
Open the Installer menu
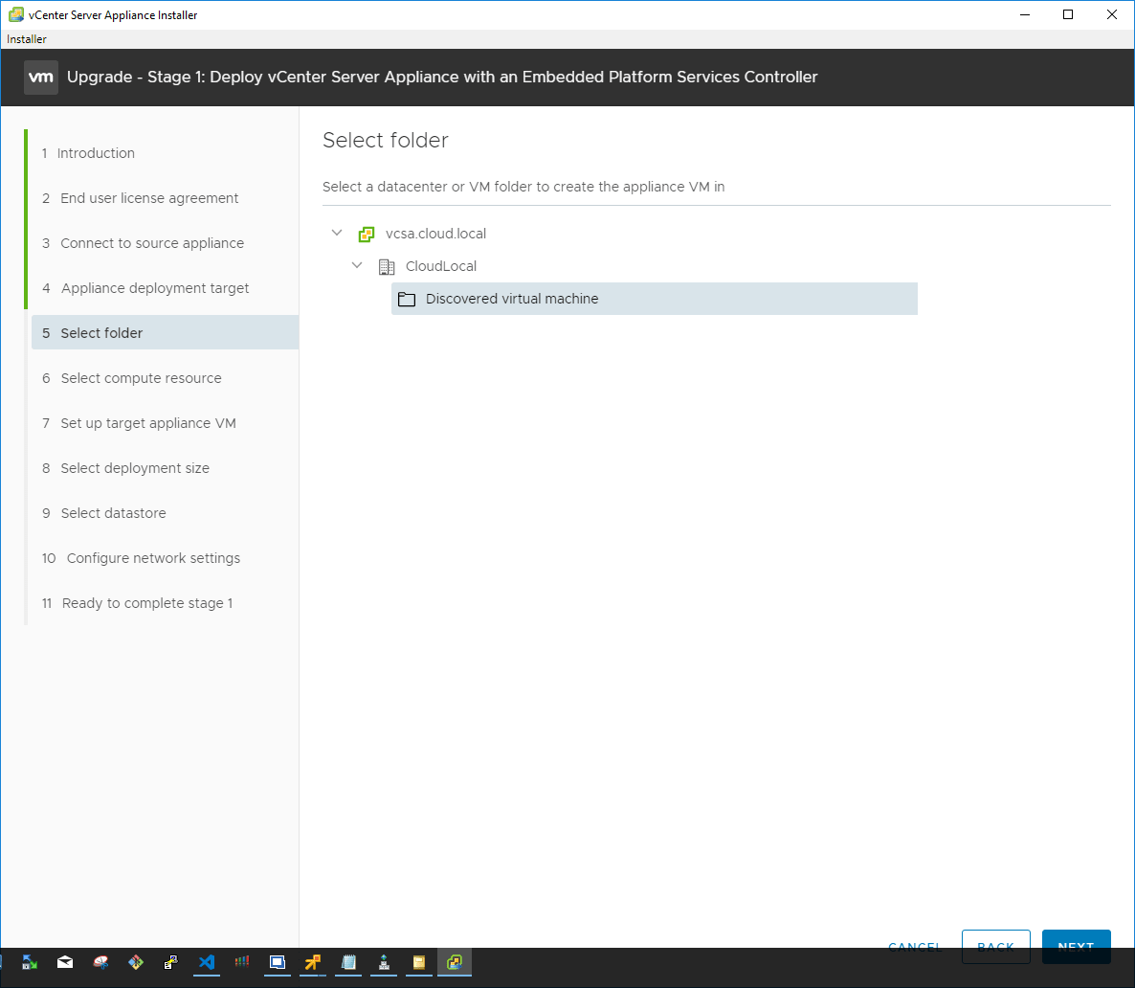[x=27, y=39]
